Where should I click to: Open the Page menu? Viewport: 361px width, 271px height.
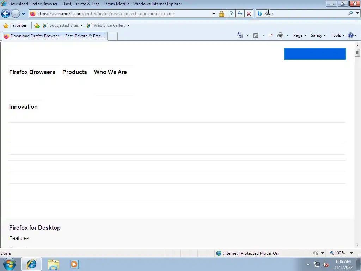tap(300, 35)
